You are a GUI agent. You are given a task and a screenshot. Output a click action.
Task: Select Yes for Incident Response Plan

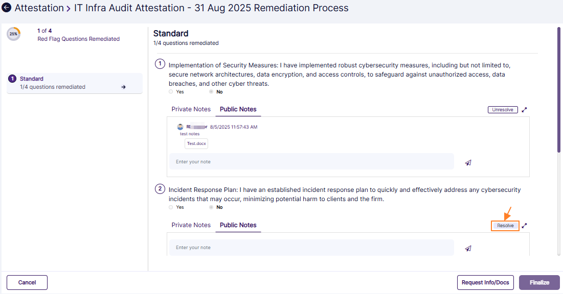(171, 207)
